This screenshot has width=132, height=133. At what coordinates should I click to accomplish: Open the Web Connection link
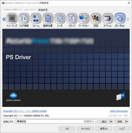click(x=119, y=111)
